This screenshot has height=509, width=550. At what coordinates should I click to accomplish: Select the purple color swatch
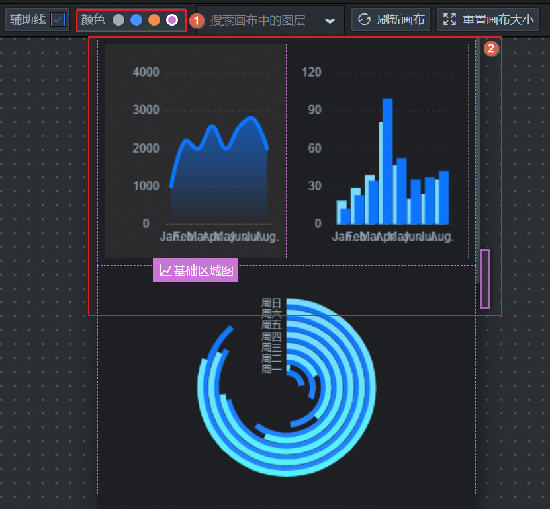click(x=172, y=20)
